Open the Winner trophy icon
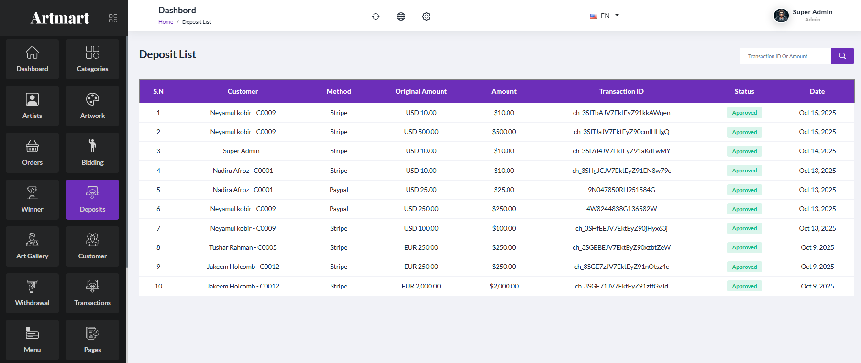Screen dimensions: 861x363 (32, 192)
